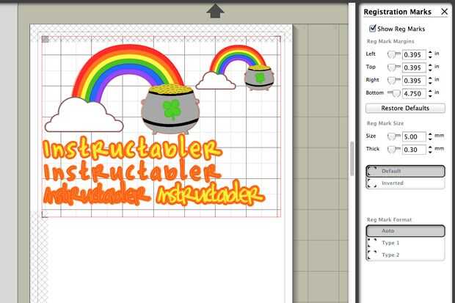Click the Restore Defaults button
This screenshot has height=303, width=455.
(405, 108)
